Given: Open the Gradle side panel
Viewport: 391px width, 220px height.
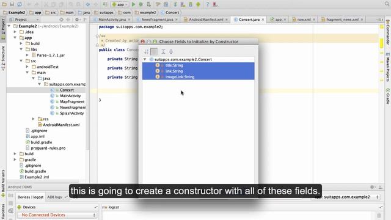Looking at the screenshot, I should (388, 96).
